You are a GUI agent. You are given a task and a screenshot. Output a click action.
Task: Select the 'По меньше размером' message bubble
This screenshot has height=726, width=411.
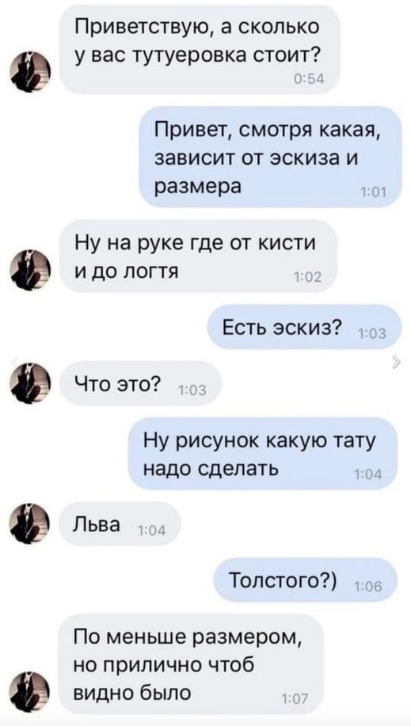[192, 664]
